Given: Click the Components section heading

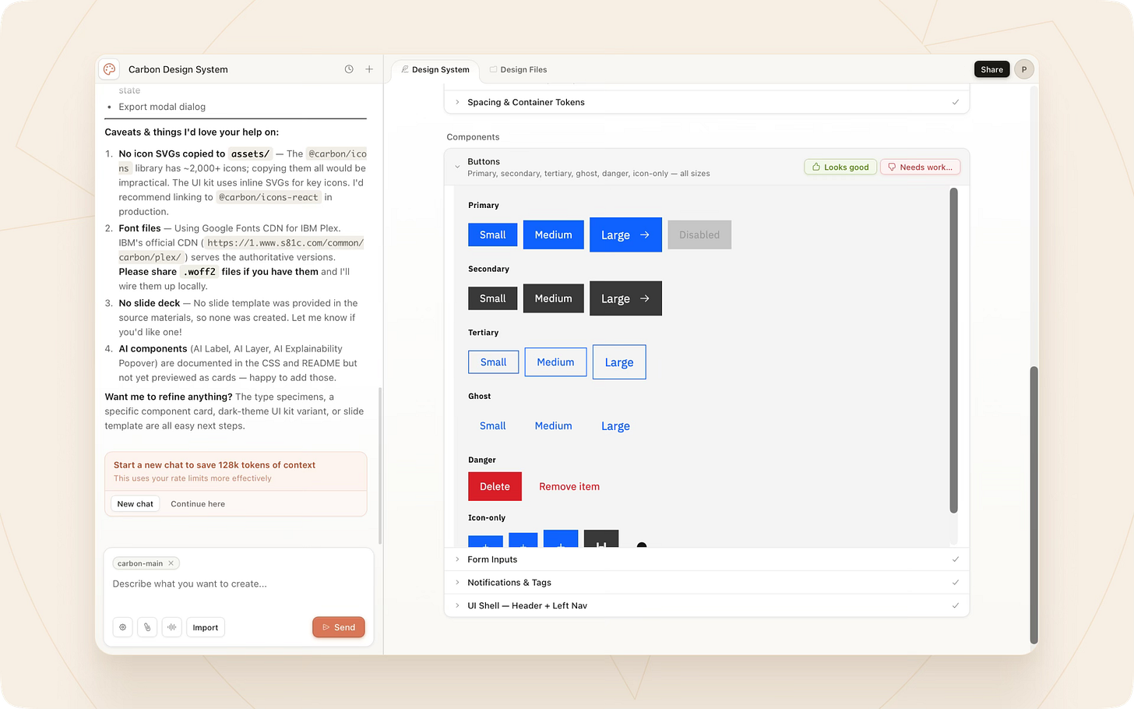Looking at the screenshot, I should click(x=473, y=137).
